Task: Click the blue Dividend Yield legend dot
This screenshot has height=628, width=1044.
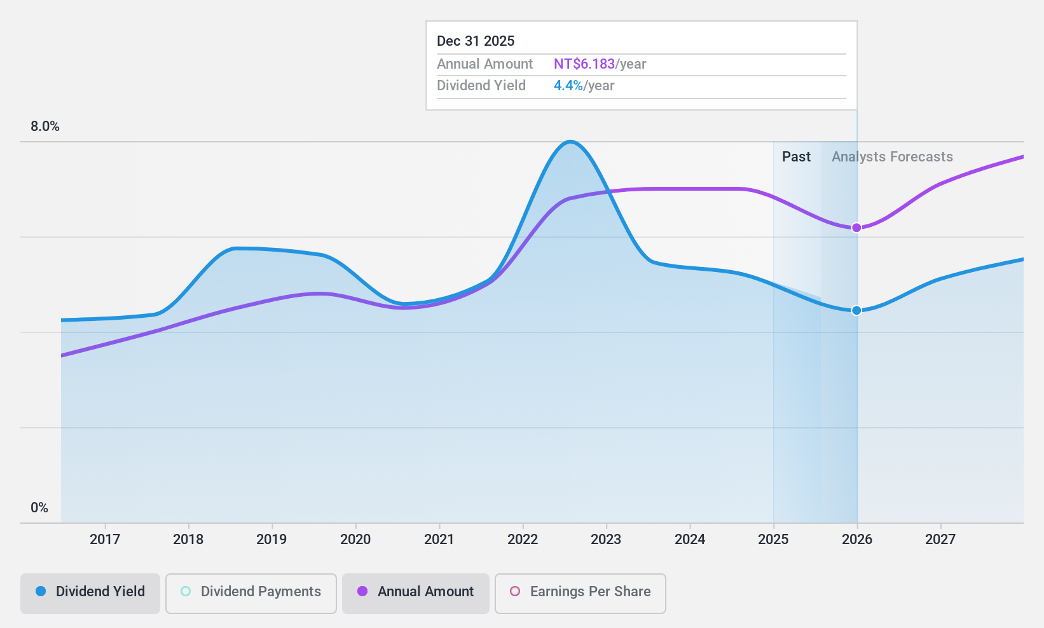Action: click(41, 591)
